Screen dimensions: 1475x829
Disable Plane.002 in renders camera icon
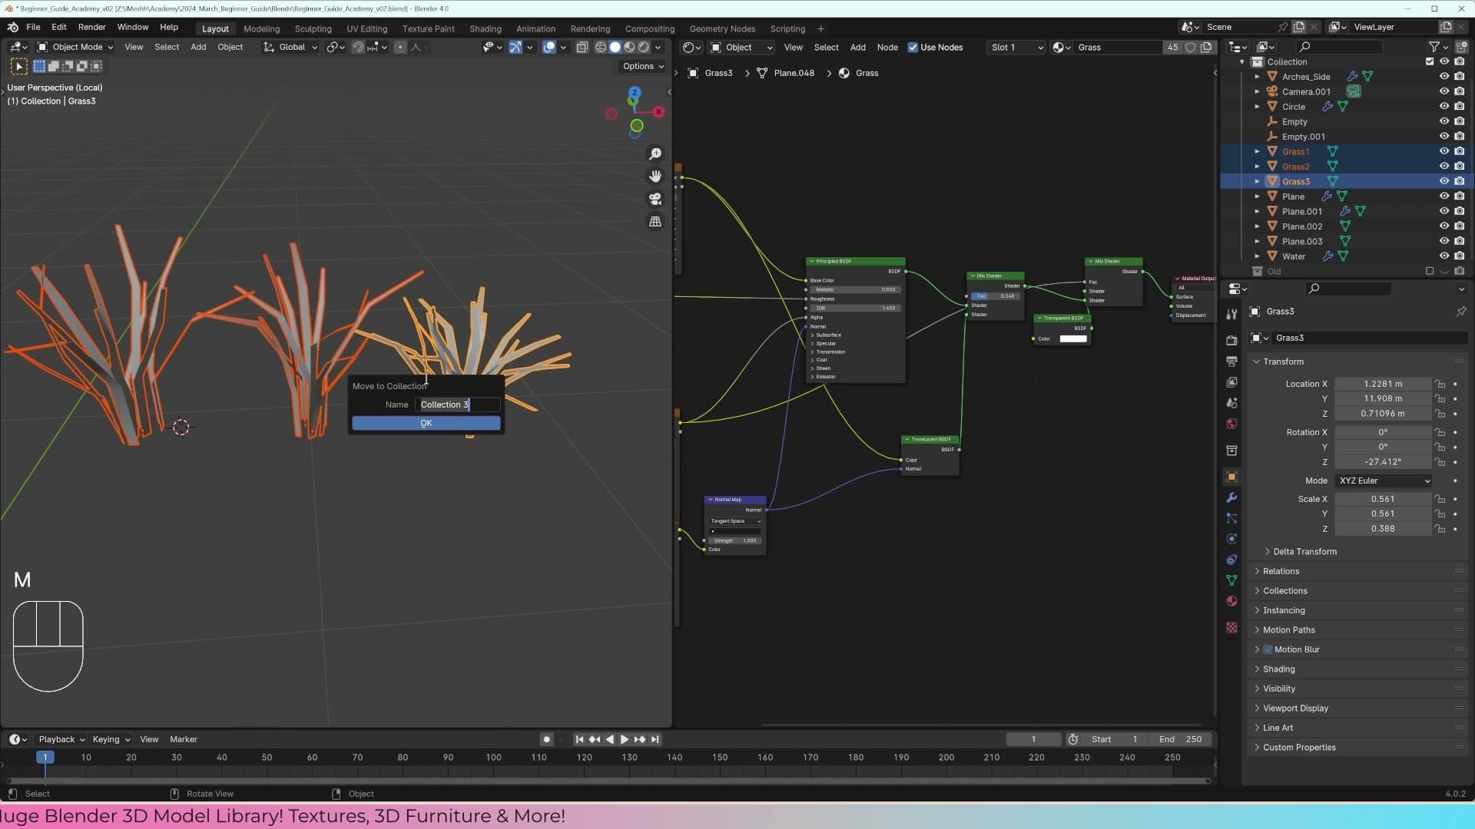pyautogui.click(x=1459, y=226)
